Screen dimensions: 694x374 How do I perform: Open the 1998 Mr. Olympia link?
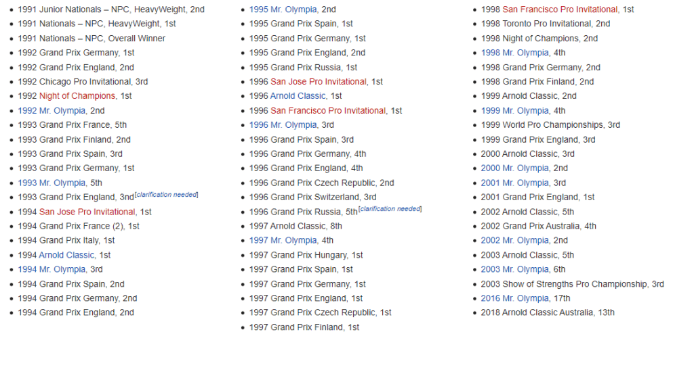[x=515, y=53]
